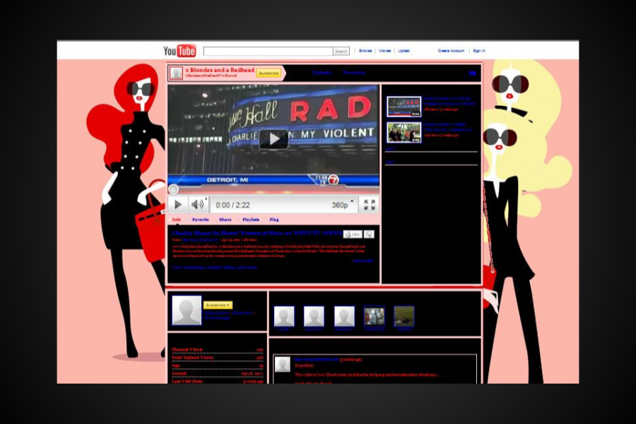Open the Movies link in the header
Screen dimensions: 636x424
384,51
